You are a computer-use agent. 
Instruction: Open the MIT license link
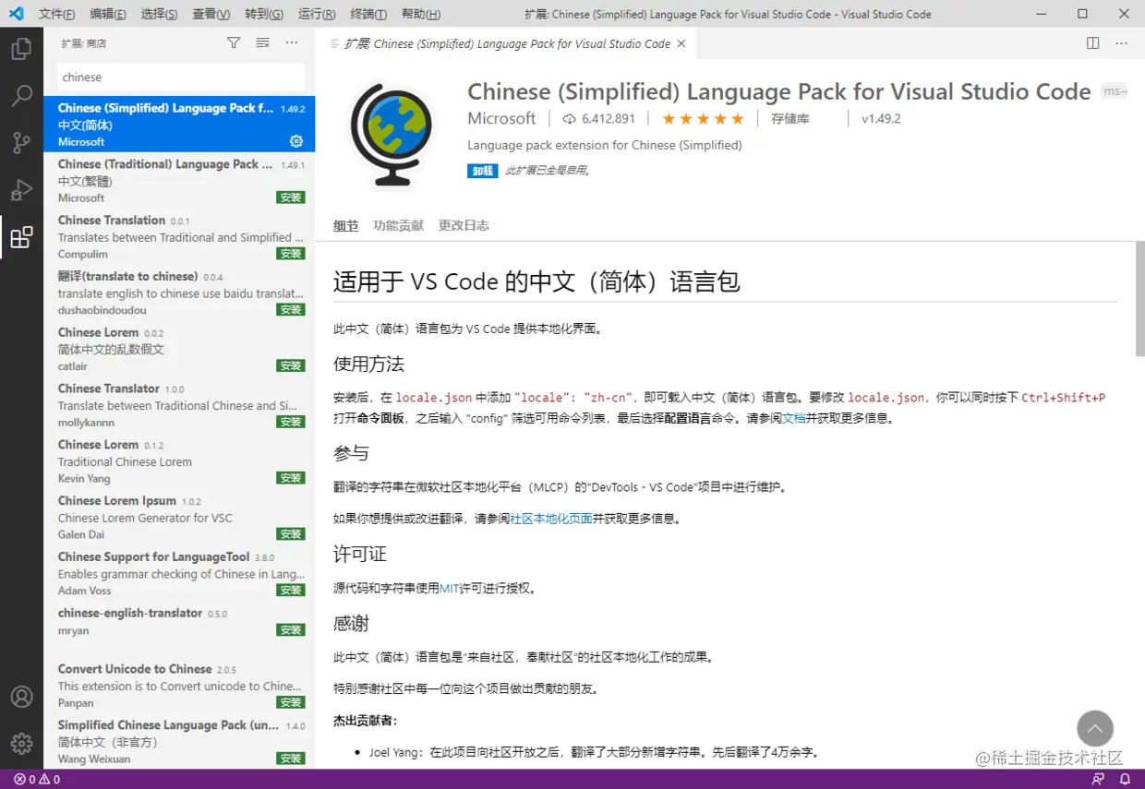[x=450, y=588]
